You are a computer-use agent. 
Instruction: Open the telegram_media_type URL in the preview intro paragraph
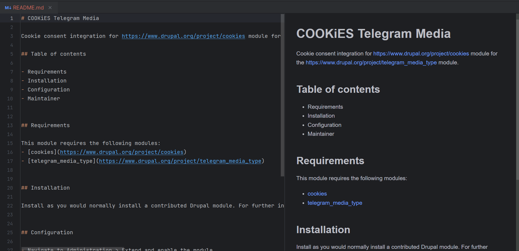(x=371, y=62)
